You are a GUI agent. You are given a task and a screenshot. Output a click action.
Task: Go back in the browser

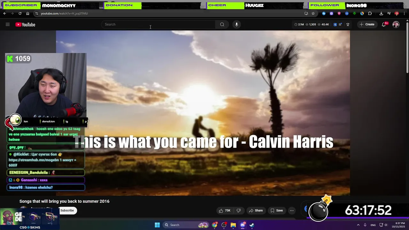4,13
